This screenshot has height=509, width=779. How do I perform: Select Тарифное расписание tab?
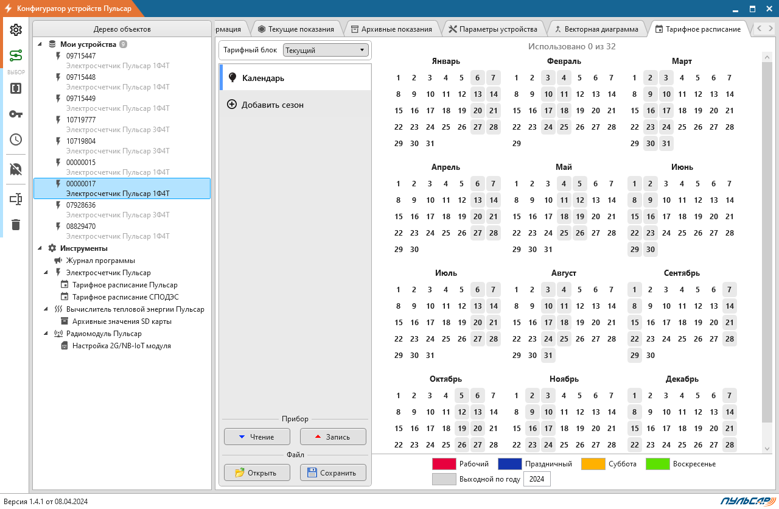697,29
